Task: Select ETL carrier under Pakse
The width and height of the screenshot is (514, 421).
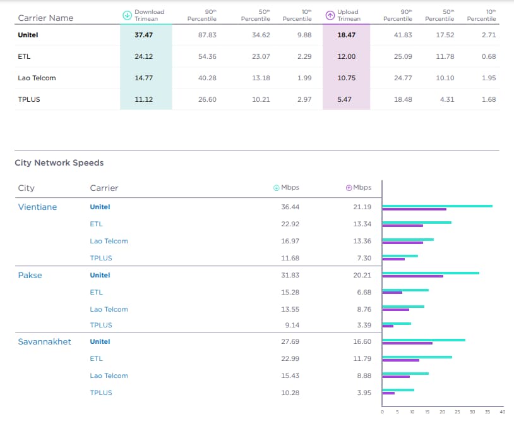Action: coord(97,293)
